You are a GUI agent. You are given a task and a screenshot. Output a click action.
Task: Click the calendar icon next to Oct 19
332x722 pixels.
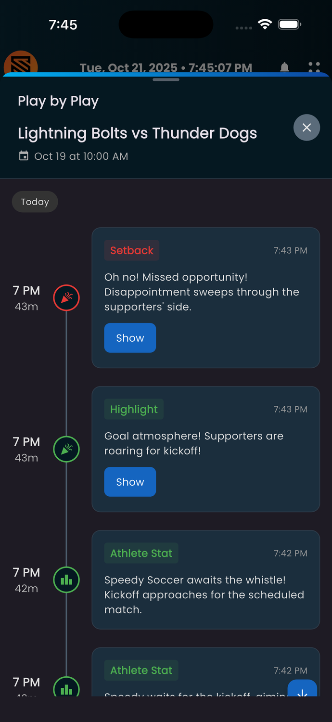click(23, 156)
